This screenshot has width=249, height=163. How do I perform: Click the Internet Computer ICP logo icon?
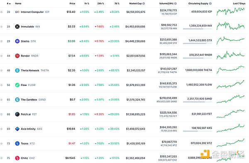(17, 12)
